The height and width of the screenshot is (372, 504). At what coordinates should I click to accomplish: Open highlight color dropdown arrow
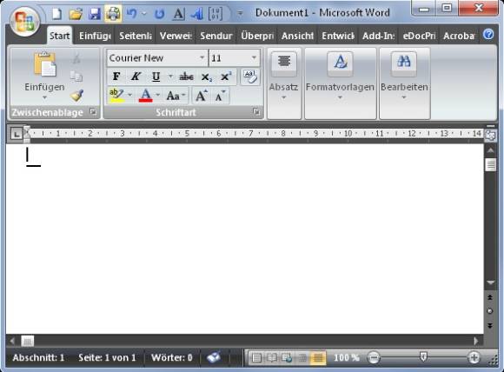point(129,95)
